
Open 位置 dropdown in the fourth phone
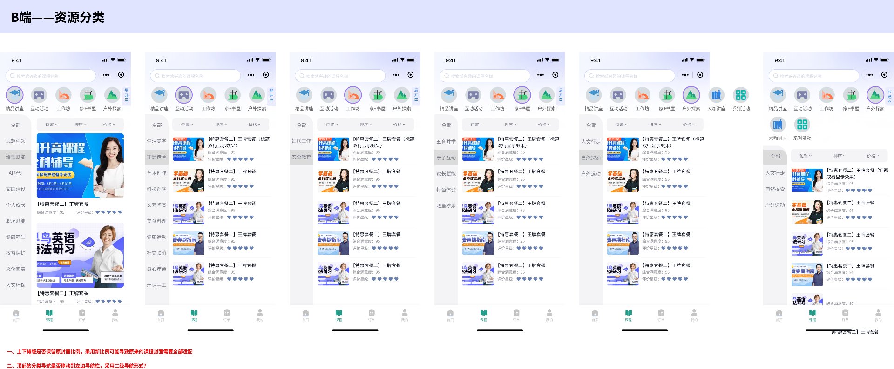[476, 125]
